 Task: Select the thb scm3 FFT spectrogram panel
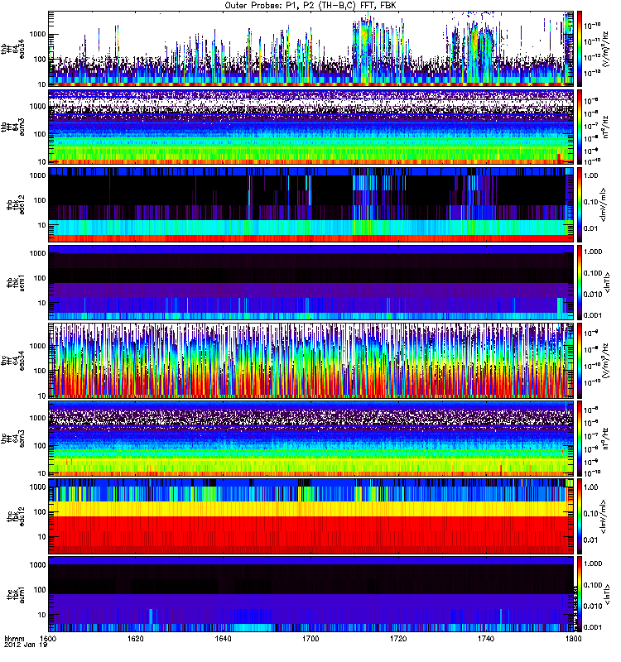310,125
